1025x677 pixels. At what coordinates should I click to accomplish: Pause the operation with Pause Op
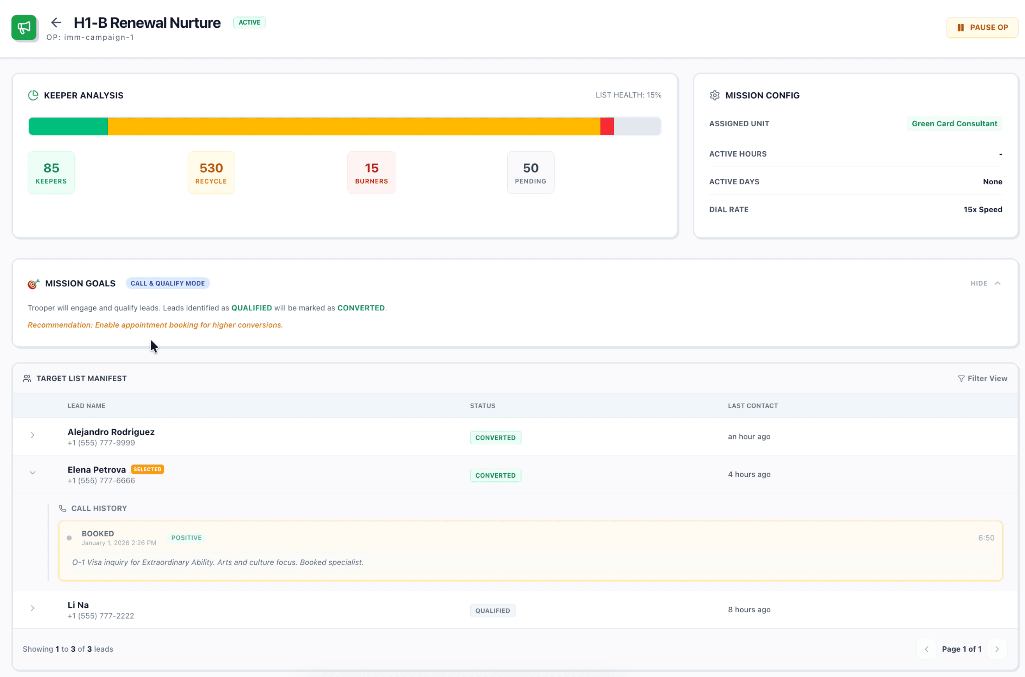tap(982, 28)
